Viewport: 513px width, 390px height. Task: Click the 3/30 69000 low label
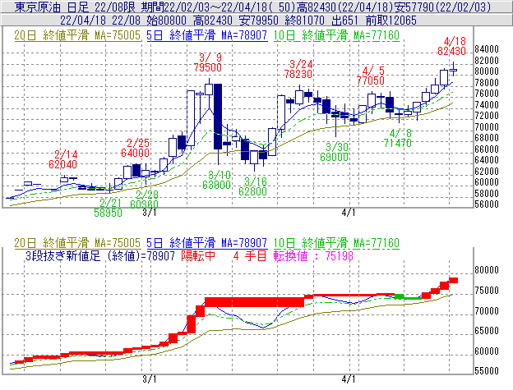[335, 152]
